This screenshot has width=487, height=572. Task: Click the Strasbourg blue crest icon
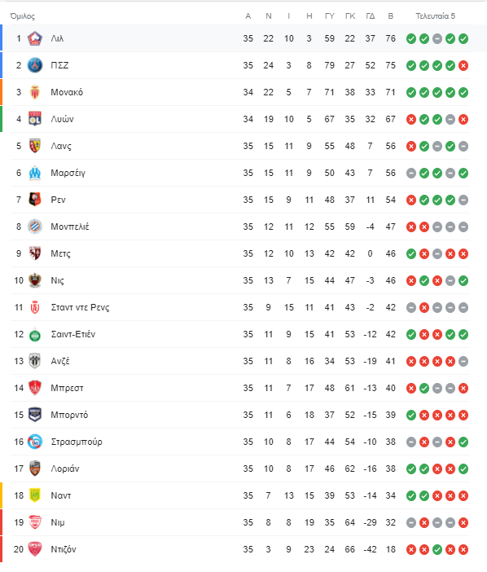(x=35, y=442)
